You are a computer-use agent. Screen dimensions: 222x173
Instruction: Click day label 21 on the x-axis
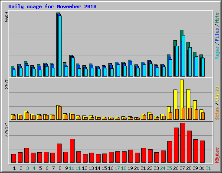coord(143,168)
